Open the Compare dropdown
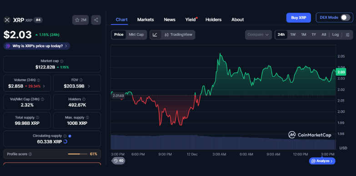The image size is (356, 176). coord(258,34)
